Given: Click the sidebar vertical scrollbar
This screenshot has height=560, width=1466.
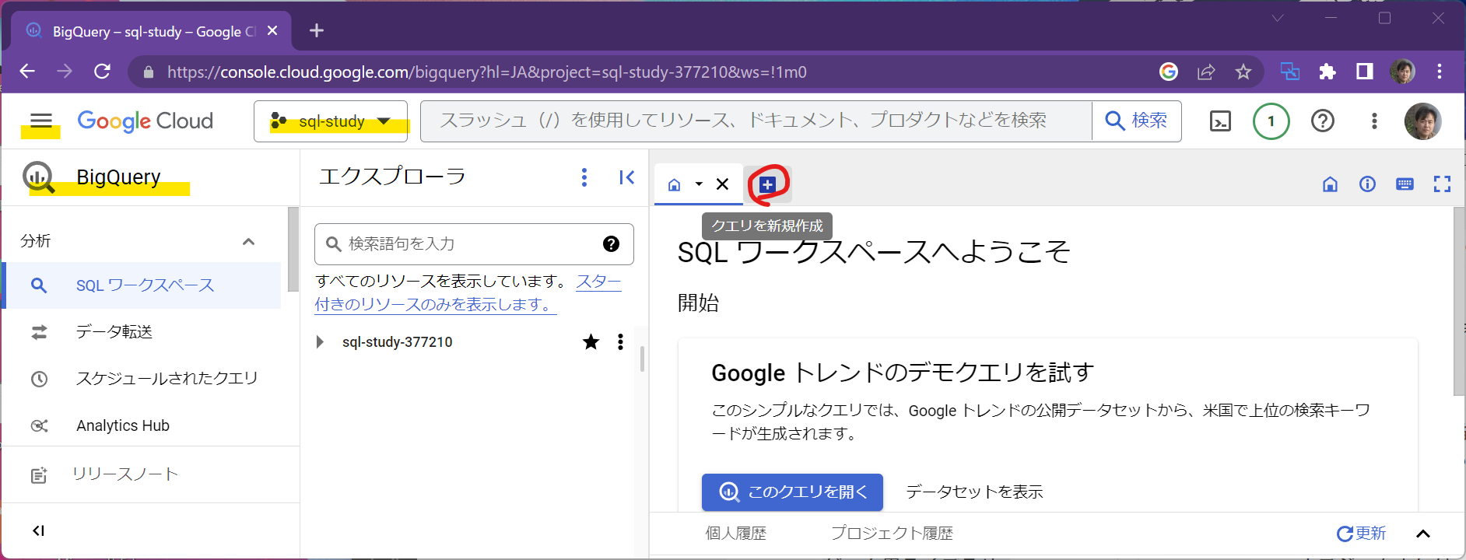Looking at the screenshot, I should point(293,249).
